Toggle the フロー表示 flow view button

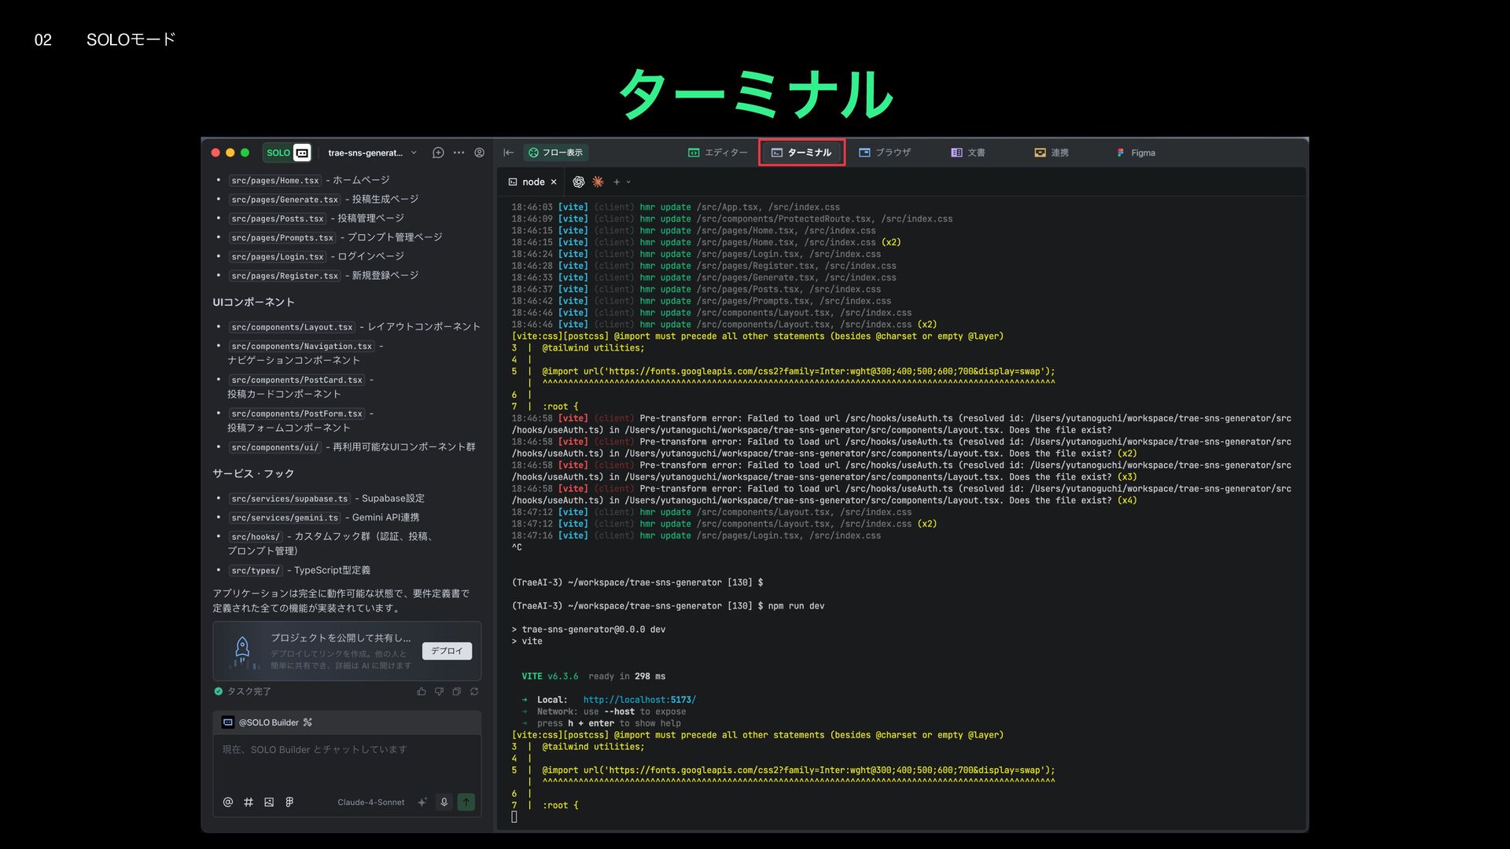click(x=556, y=153)
